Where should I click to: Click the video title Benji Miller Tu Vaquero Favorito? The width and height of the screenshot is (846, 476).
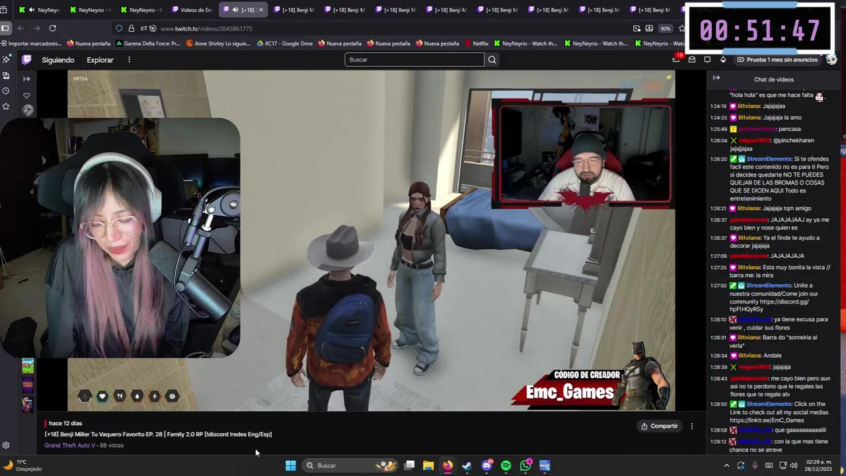point(158,434)
